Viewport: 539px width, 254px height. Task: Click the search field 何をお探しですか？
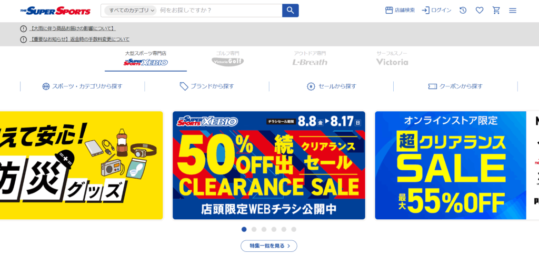point(219,11)
